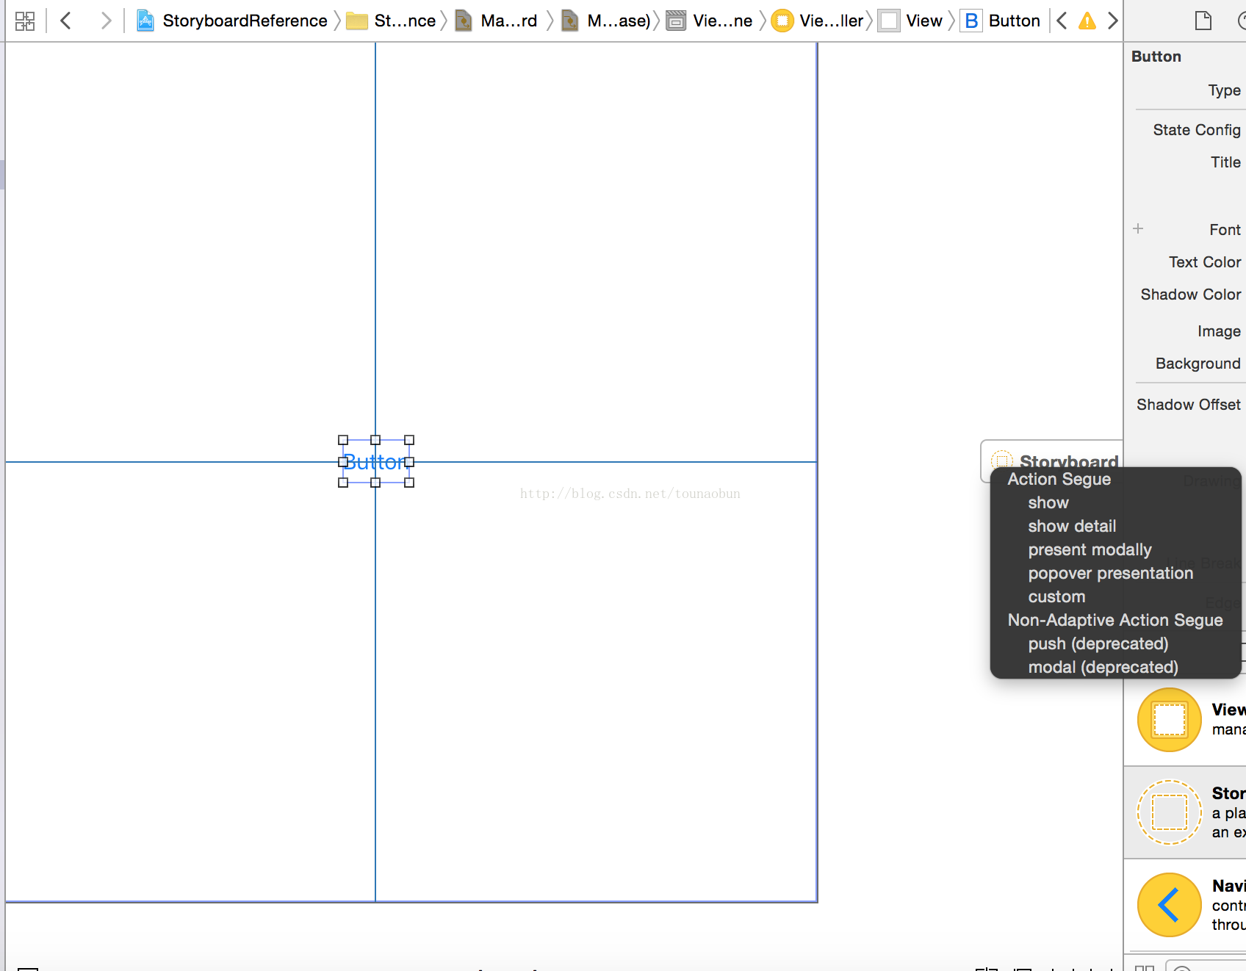Choose popover presentation segue
The width and height of the screenshot is (1246, 971).
[1110, 573]
